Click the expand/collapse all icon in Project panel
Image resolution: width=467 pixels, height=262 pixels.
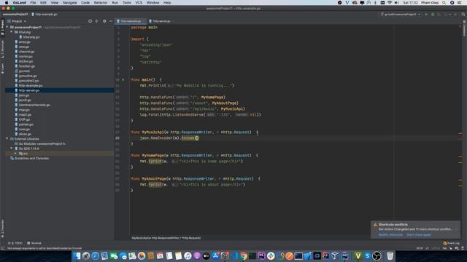[96, 21]
